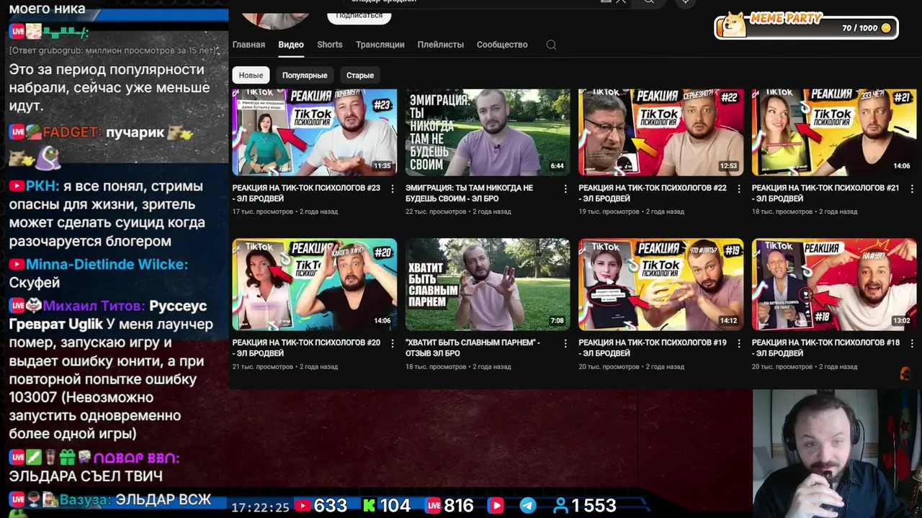Open the Сообщество tab
The height and width of the screenshot is (518, 922).
[x=502, y=45]
